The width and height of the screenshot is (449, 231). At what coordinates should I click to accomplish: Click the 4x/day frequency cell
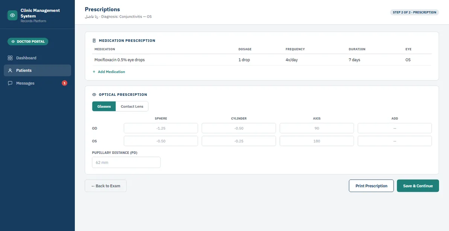291,60
